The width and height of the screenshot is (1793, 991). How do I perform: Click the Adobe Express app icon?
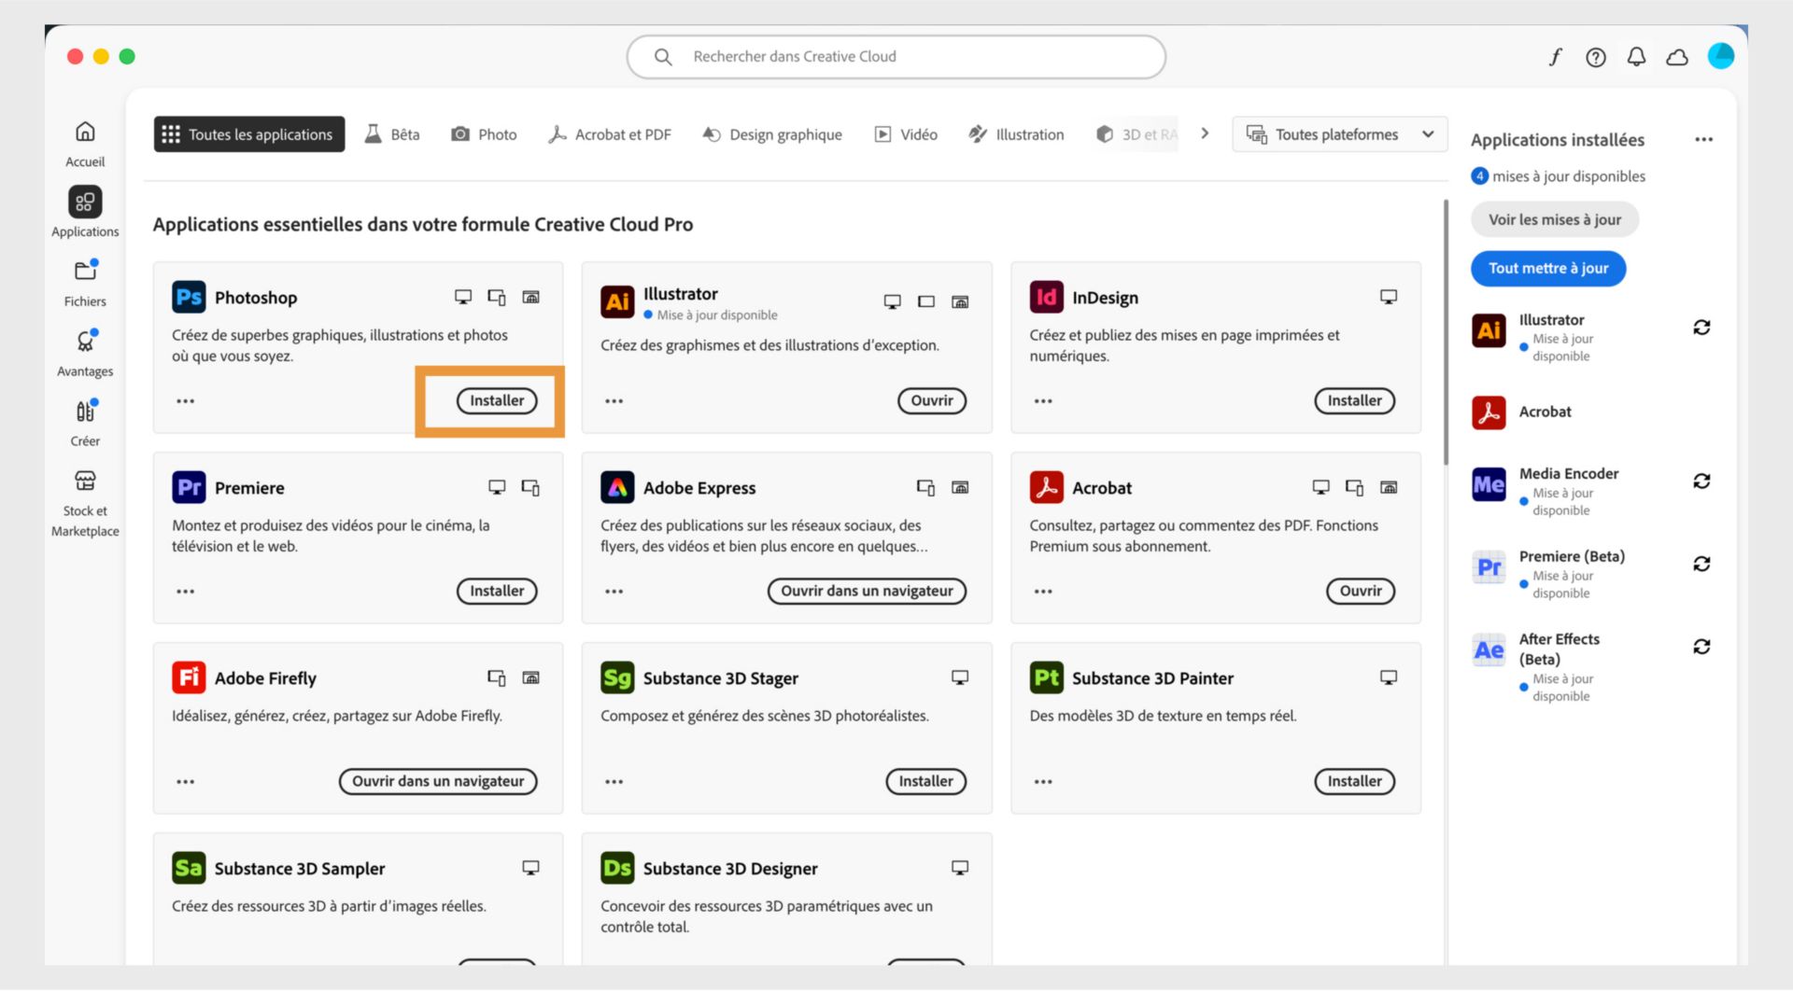pos(617,487)
